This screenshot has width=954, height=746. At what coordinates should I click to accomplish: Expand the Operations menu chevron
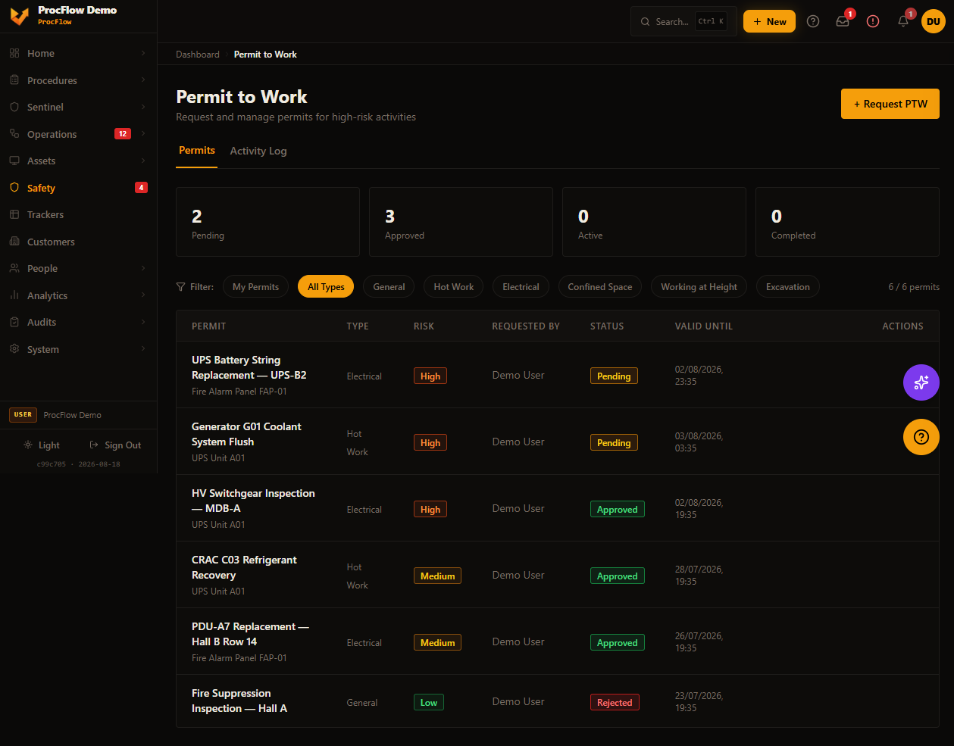point(143,134)
